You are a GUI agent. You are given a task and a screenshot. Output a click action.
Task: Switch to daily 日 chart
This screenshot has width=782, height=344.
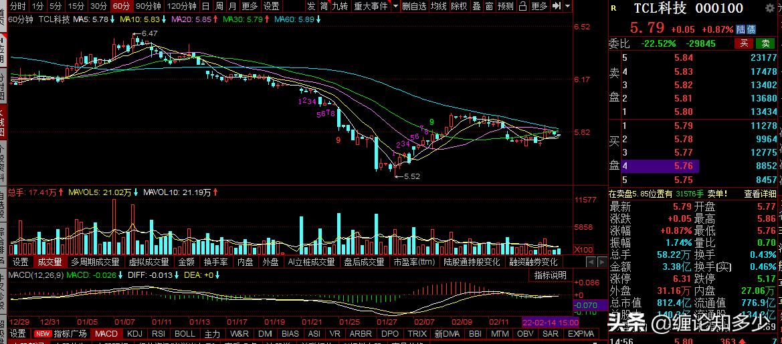click(206, 7)
